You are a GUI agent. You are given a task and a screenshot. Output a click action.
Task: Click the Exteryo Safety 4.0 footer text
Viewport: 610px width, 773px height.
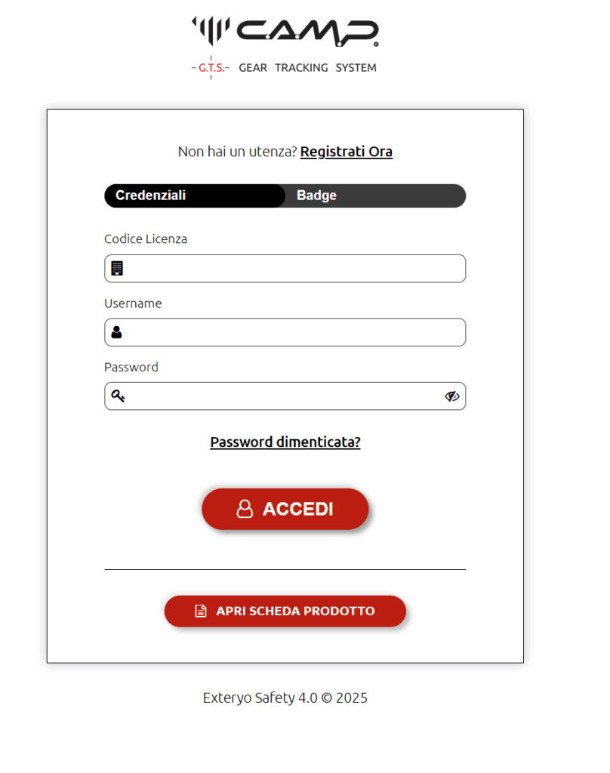(285, 698)
